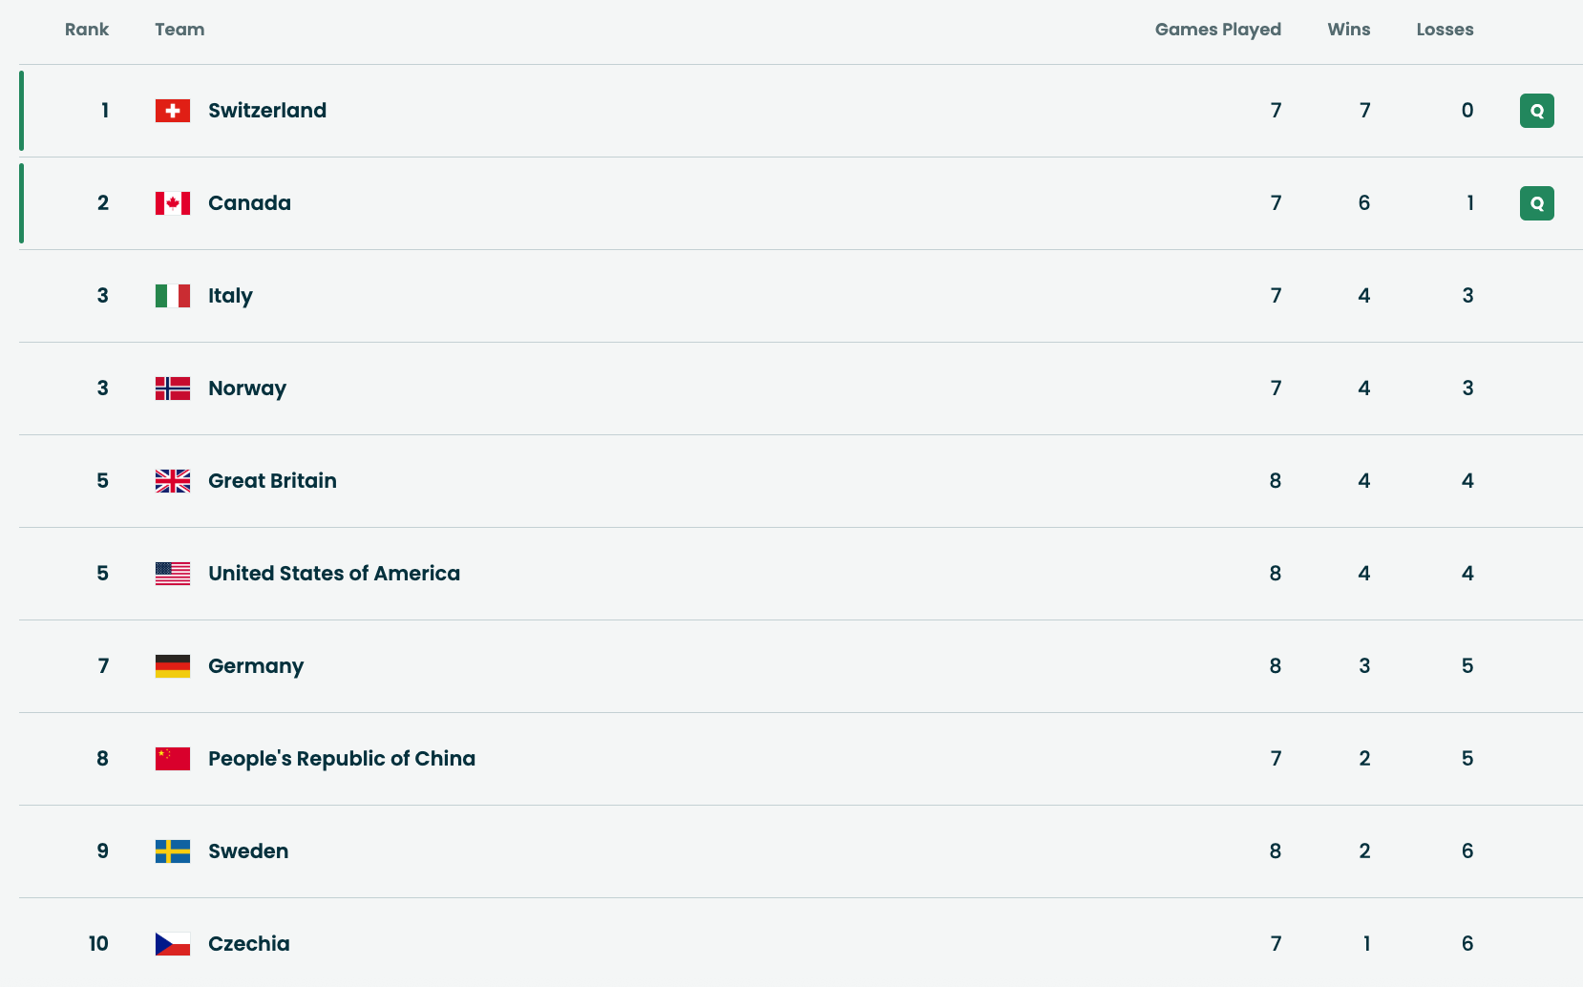The image size is (1583, 987).
Task: Select the Czechia team name
Action: [x=249, y=944]
